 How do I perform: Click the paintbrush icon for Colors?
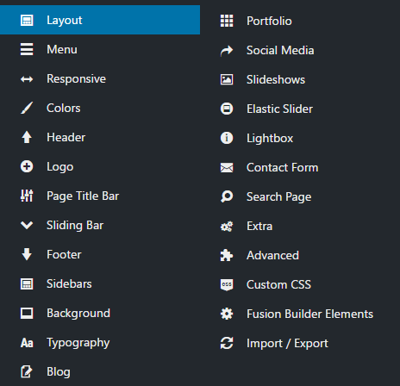click(27, 108)
